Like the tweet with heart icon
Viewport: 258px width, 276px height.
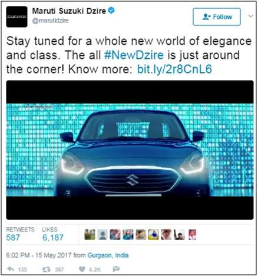coord(82,269)
